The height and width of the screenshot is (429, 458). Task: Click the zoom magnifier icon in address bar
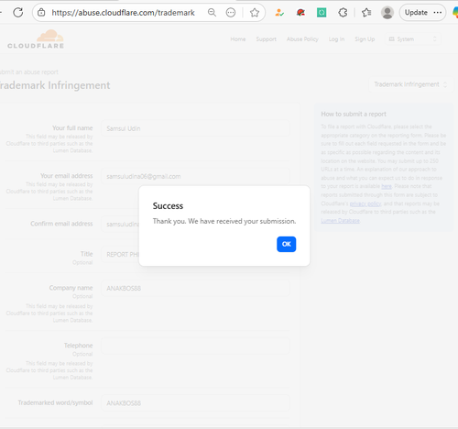(212, 13)
